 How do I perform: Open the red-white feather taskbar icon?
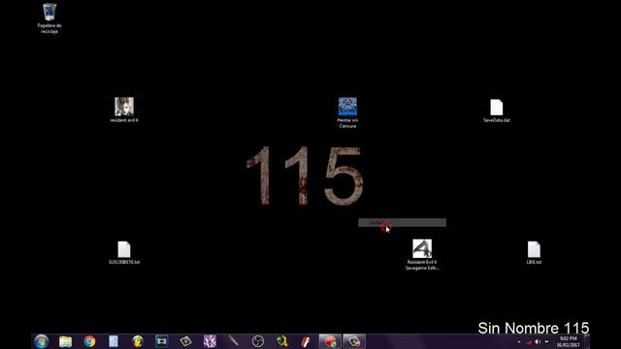click(306, 341)
